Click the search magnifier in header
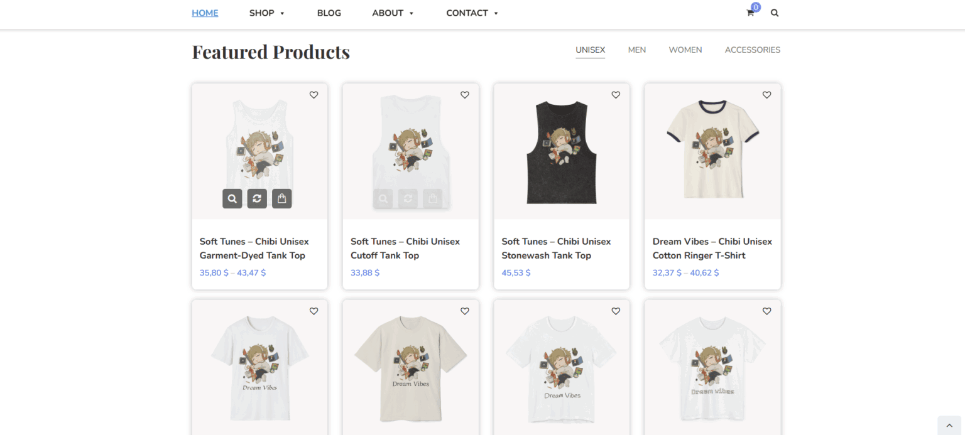The height and width of the screenshot is (435, 965). click(775, 13)
